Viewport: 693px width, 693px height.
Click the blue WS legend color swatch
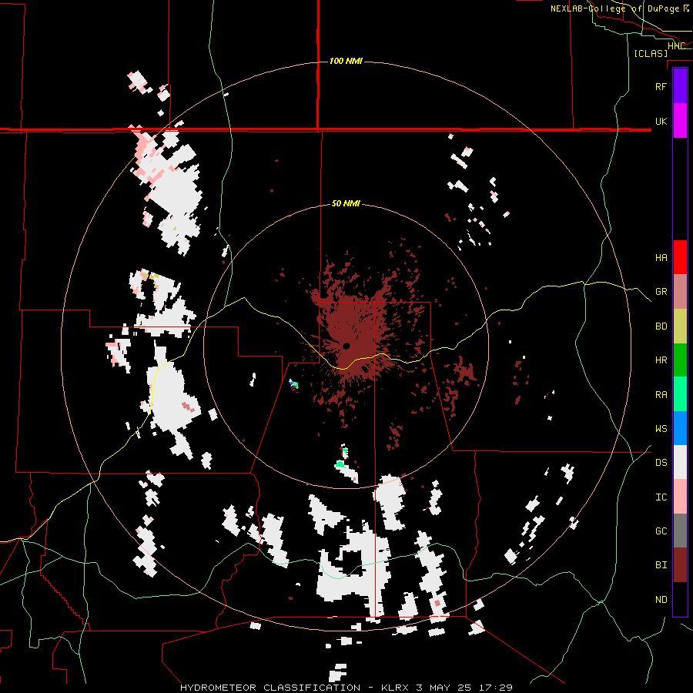click(680, 428)
